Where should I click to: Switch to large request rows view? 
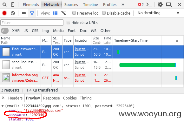pyautogui.click(x=55, y=13)
